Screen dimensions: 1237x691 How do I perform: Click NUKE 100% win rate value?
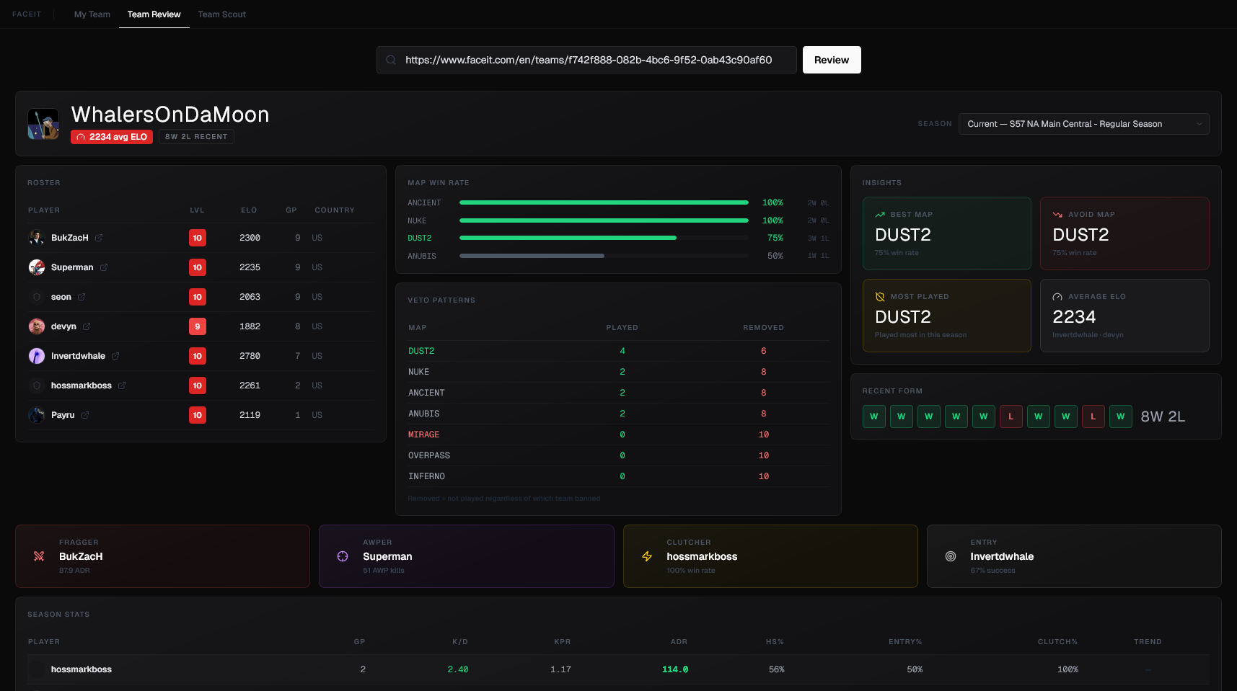[772, 220]
